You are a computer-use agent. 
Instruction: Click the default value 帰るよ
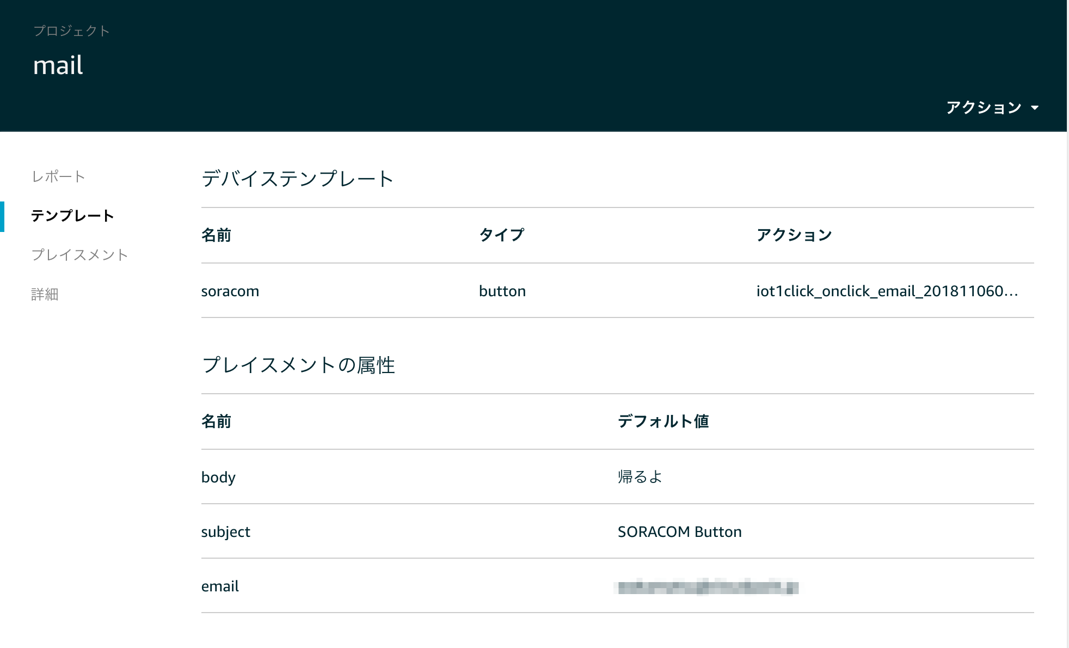641,477
